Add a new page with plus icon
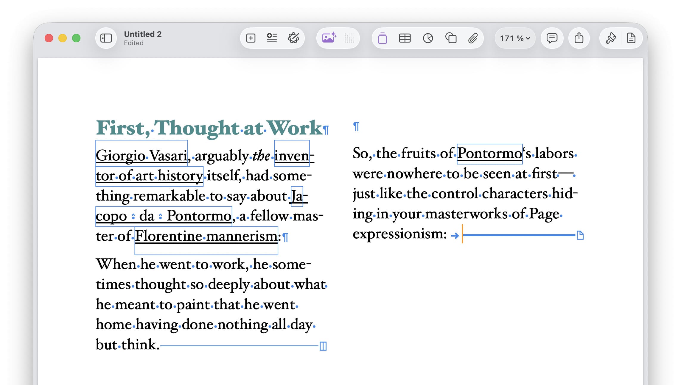The height and width of the screenshot is (385, 681). 251,38
